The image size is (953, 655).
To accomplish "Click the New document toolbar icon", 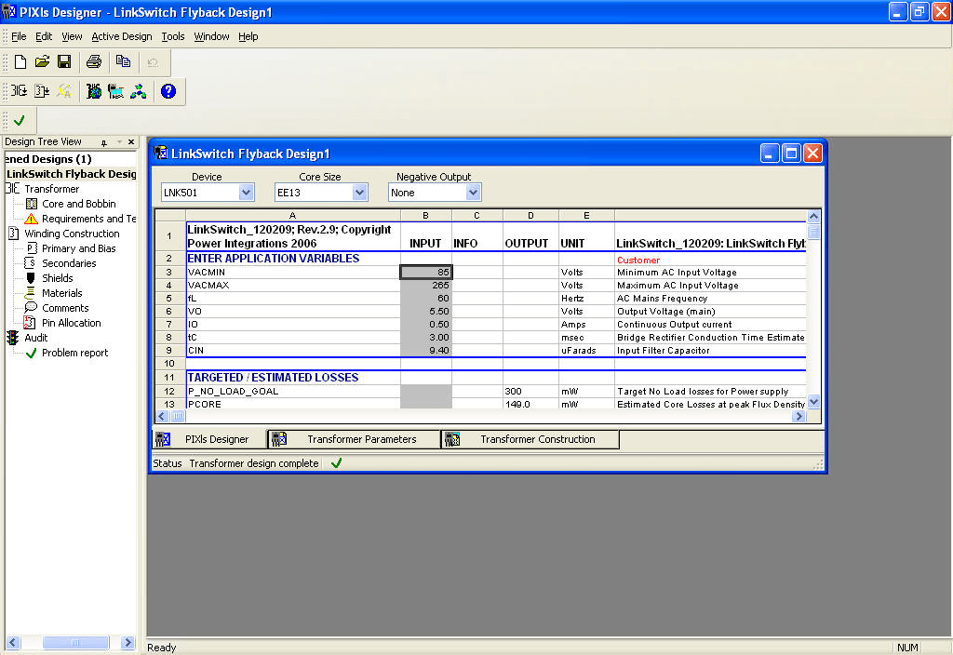I will [x=20, y=61].
